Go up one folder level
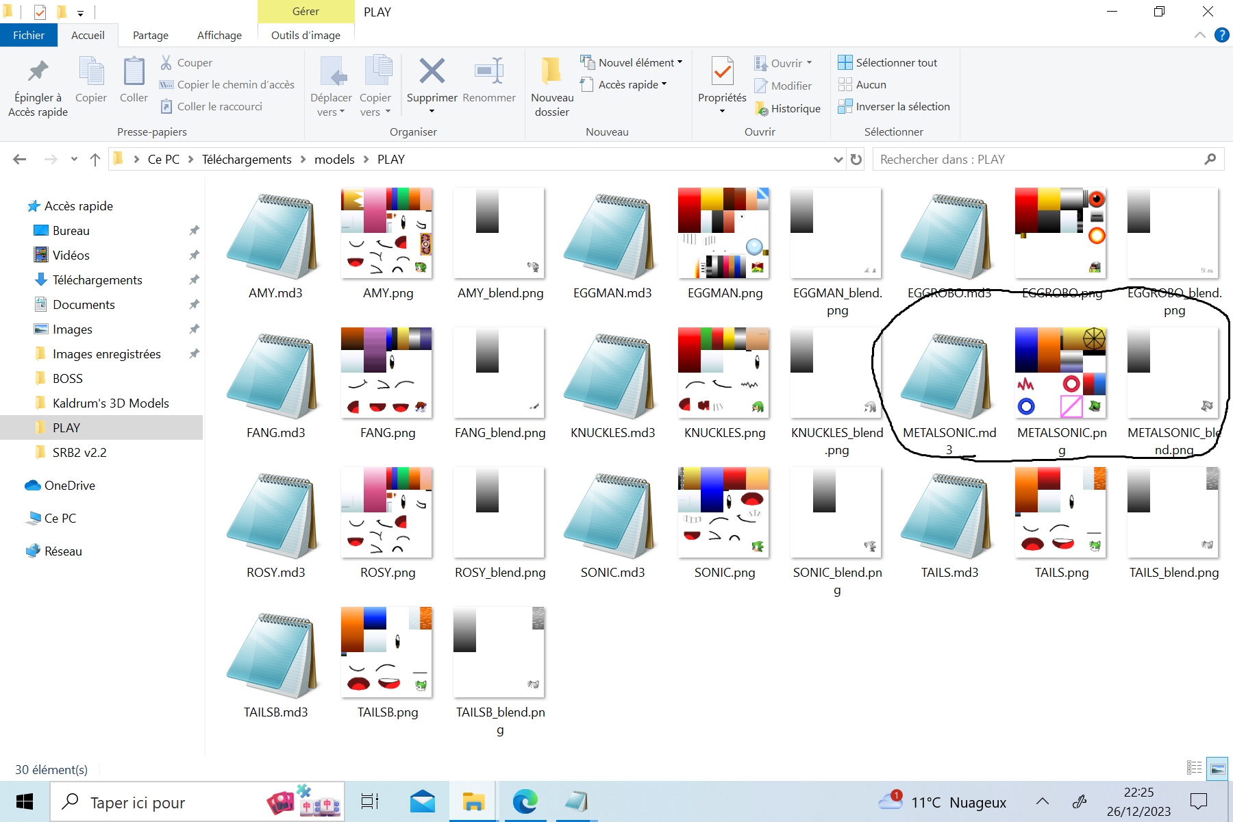Screen dimensions: 1233x822 (95, 160)
